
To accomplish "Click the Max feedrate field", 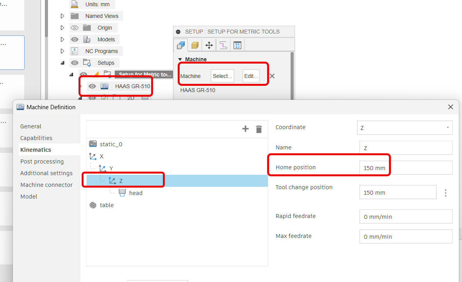I will click(406, 237).
